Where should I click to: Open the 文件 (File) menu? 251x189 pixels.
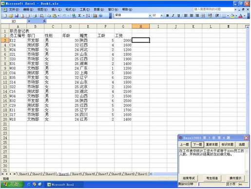[x=14, y=9]
